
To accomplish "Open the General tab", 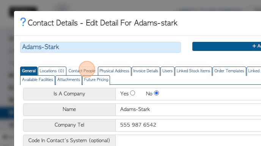I will 29,71.
